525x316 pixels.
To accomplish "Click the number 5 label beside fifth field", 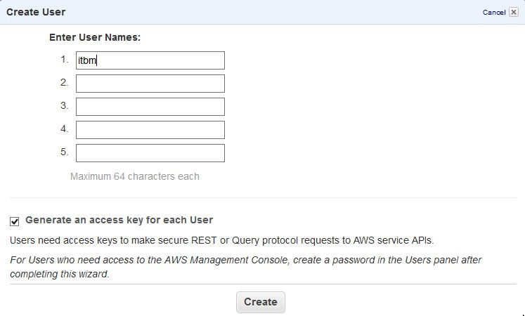I will [64, 152].
